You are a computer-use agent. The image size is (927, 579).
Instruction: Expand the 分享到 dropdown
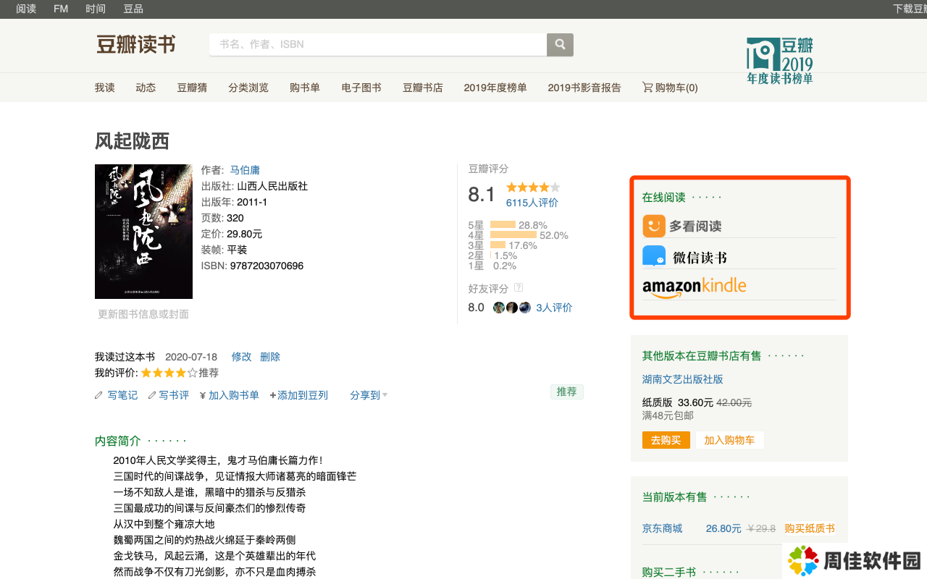[x=369, y=395]
